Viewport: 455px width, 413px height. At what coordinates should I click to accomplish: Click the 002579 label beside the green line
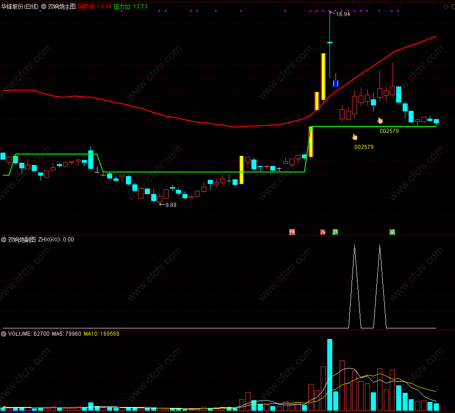coord(389,131)
